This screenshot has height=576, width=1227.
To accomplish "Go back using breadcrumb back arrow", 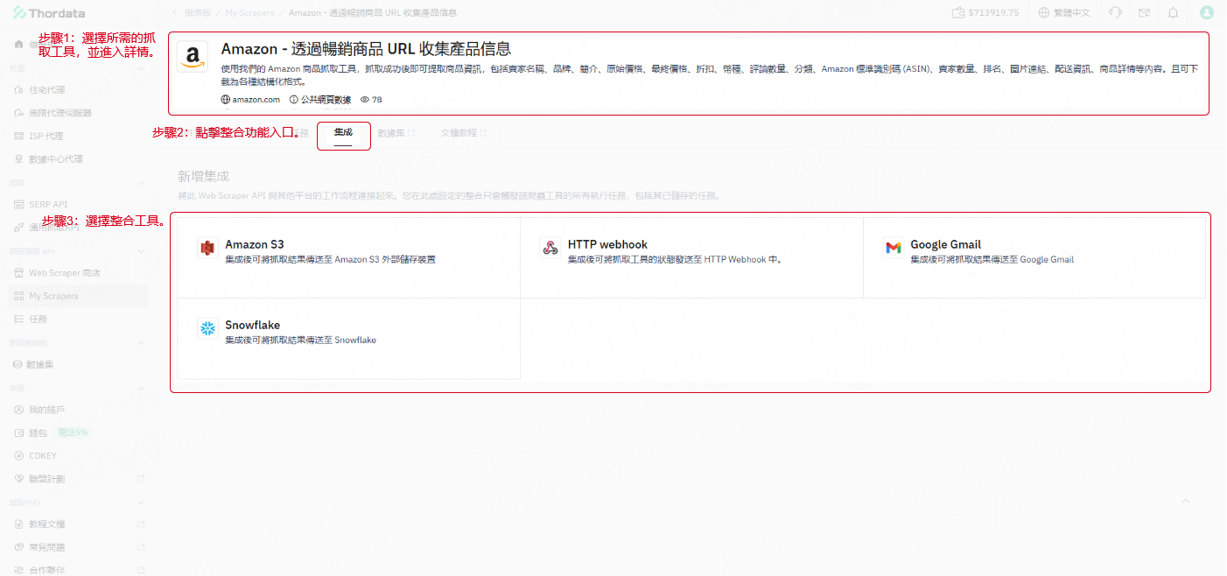I will (x=174, y=13).
